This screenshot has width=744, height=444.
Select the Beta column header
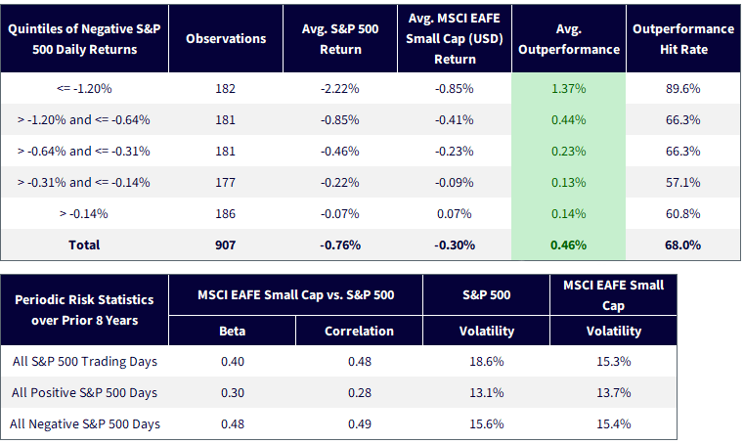coord(232,331)
